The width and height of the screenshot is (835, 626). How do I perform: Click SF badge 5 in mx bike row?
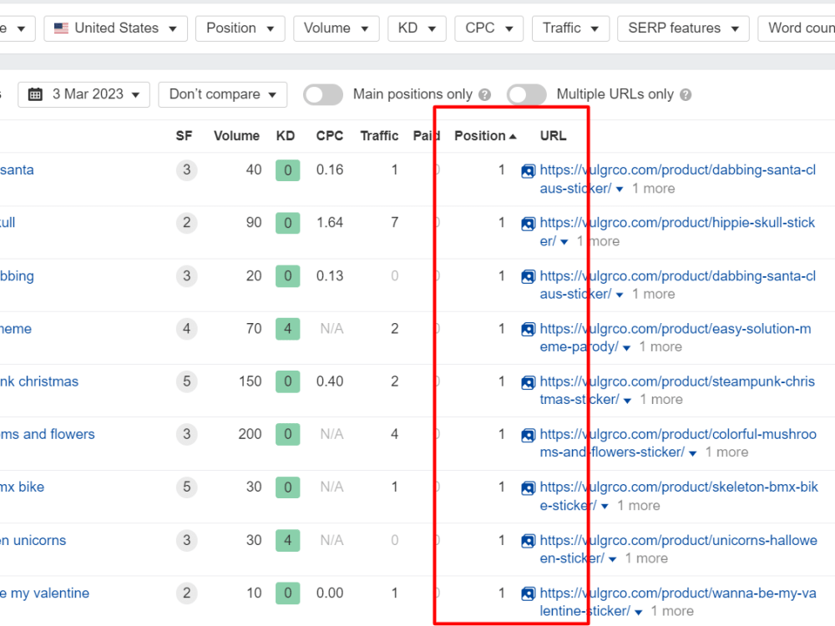(x=186, y=487)
